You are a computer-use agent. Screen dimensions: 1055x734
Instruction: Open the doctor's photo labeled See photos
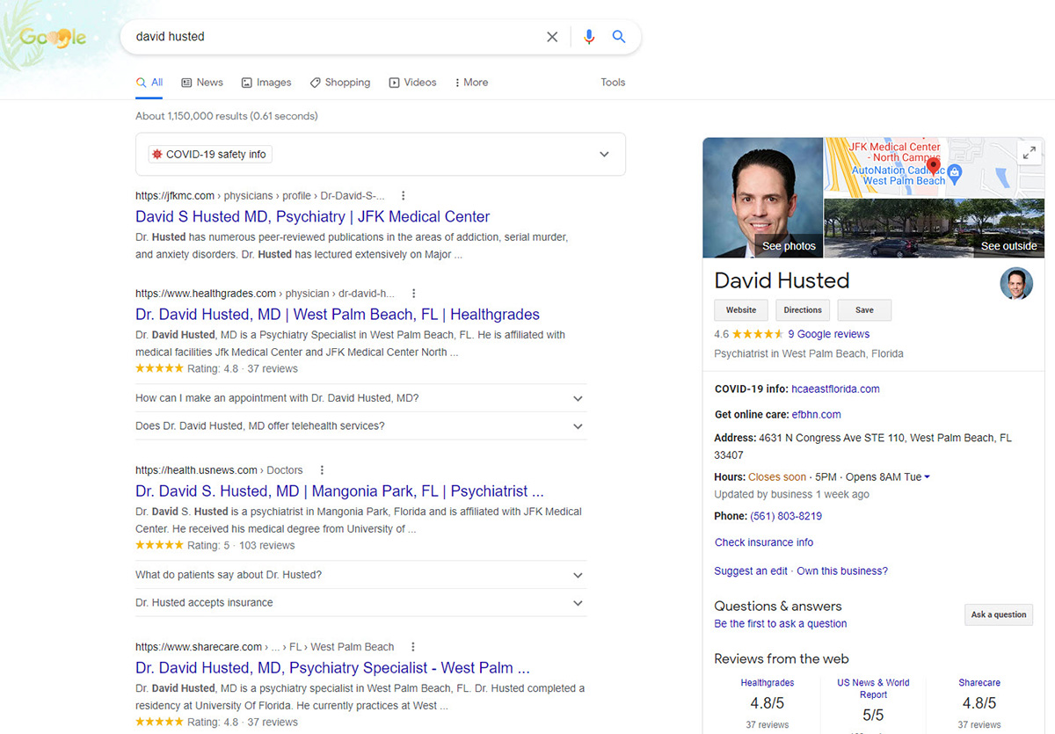[763, 198]
